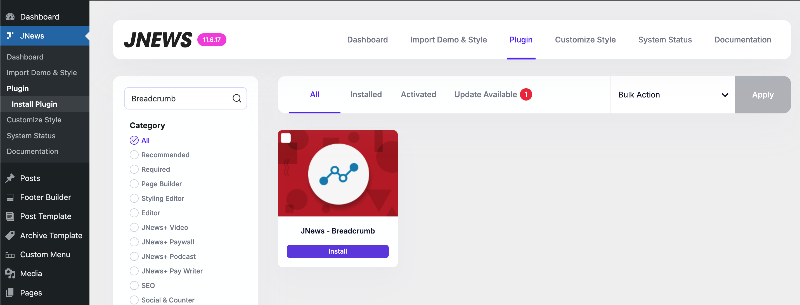Click the Custom Menu sidebar icon

point(10,254)
